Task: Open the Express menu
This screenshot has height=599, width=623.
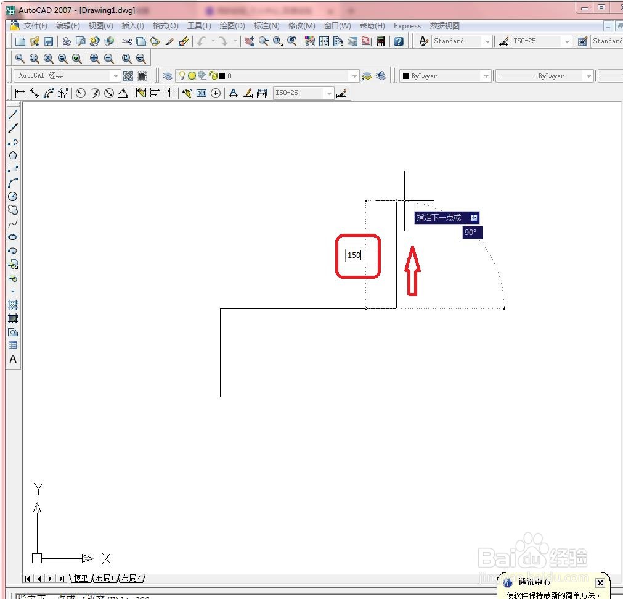Action: click(407, 26)
